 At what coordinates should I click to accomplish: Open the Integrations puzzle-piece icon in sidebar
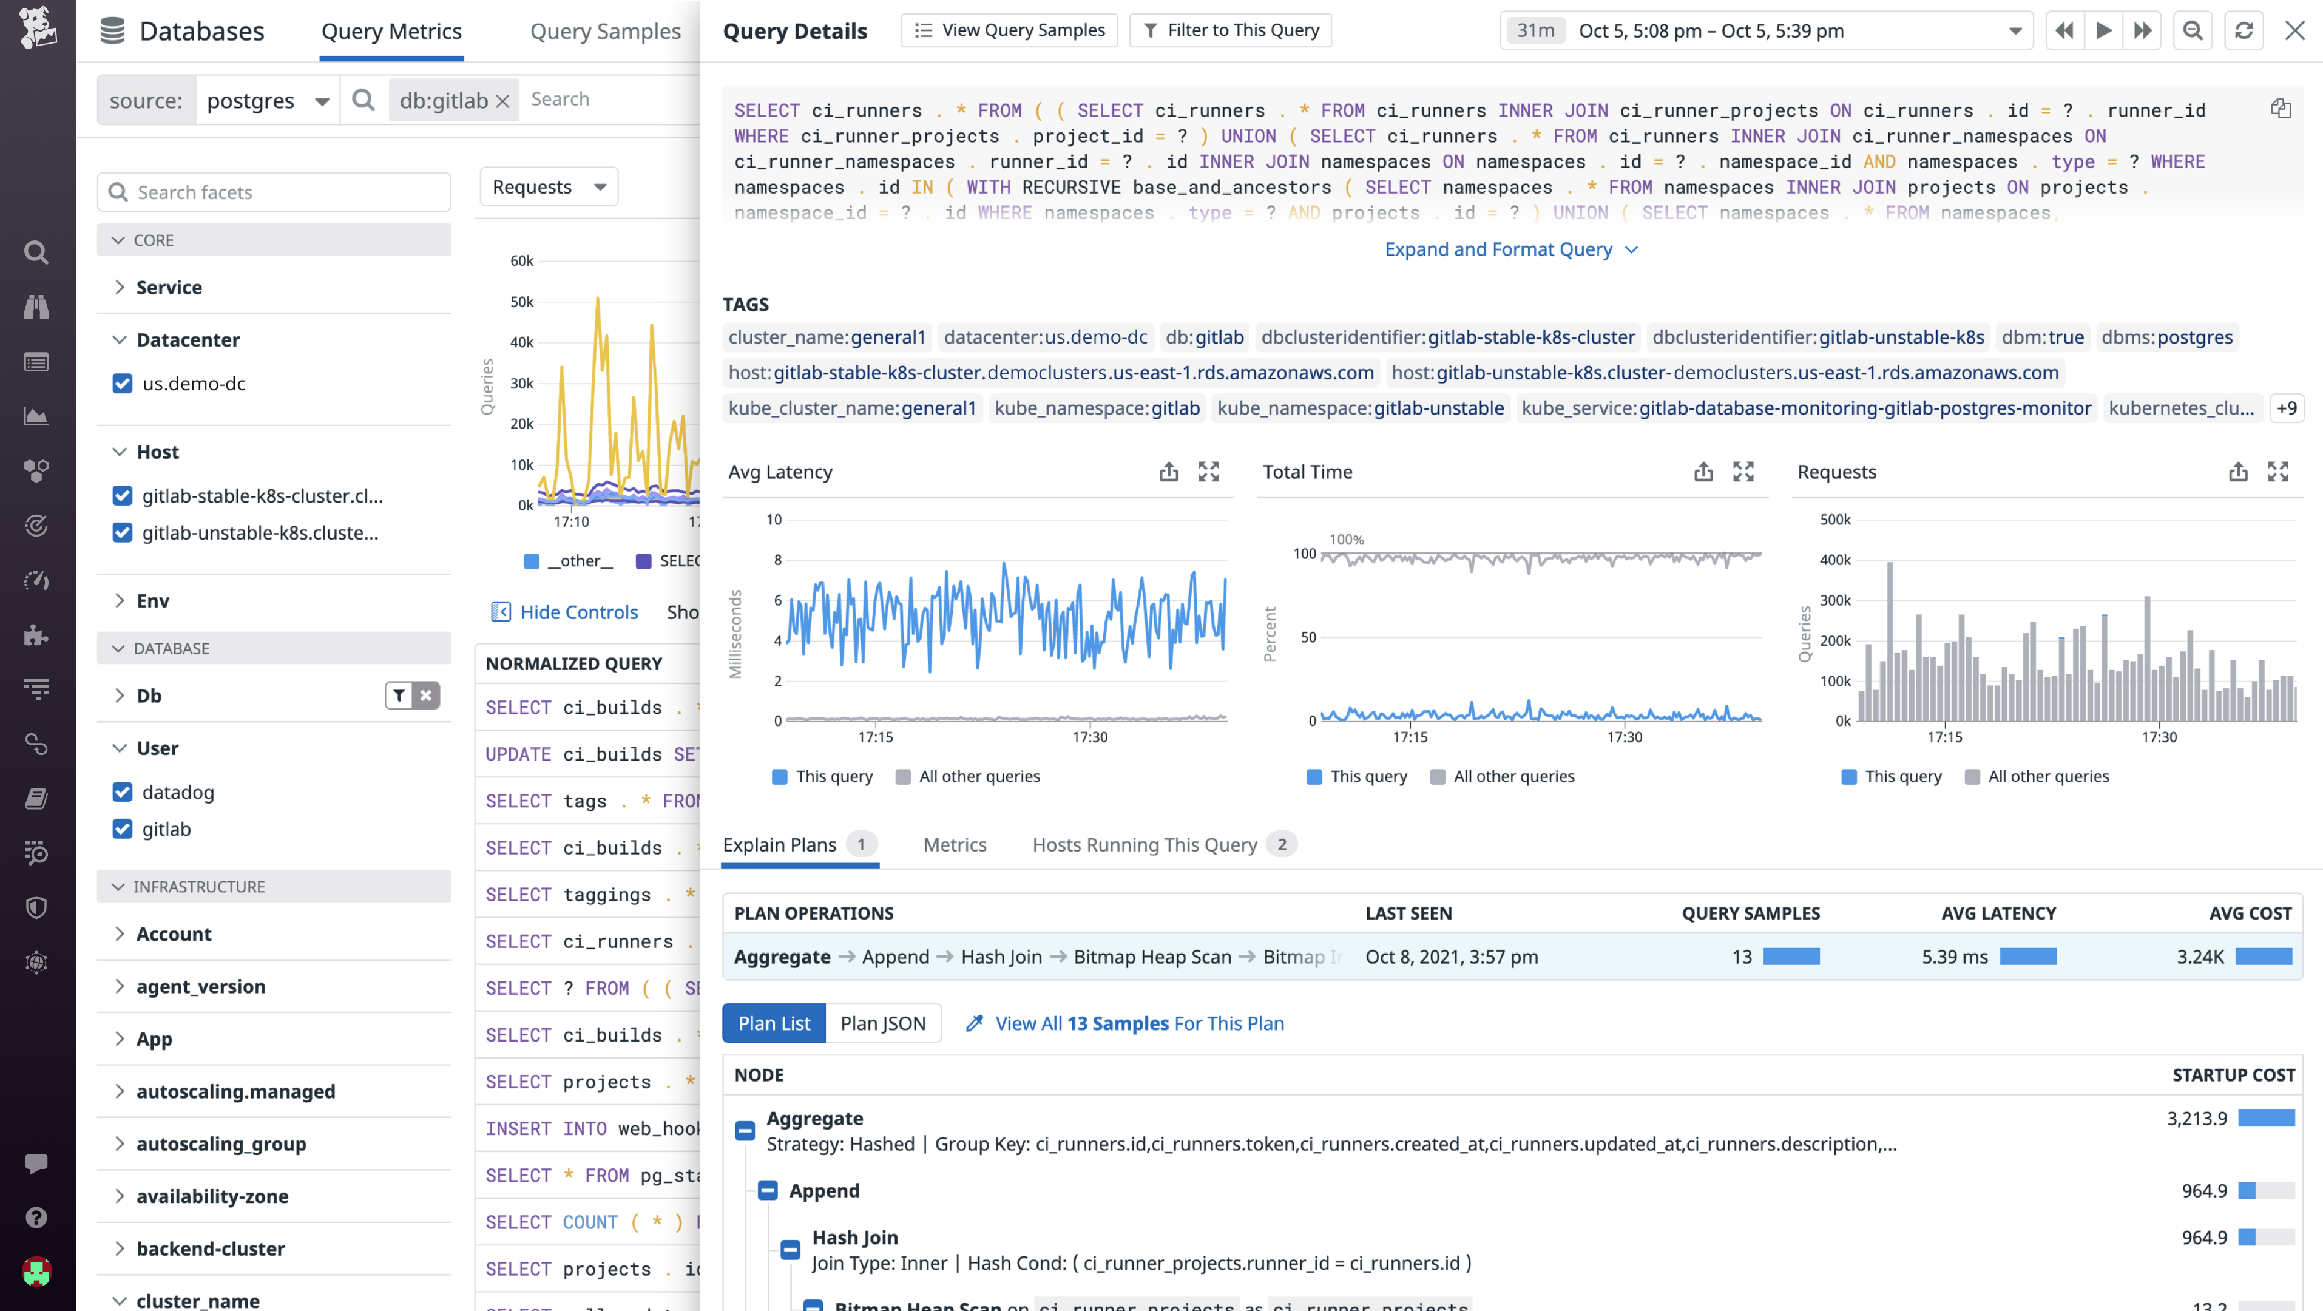click(x=36, y=635)
